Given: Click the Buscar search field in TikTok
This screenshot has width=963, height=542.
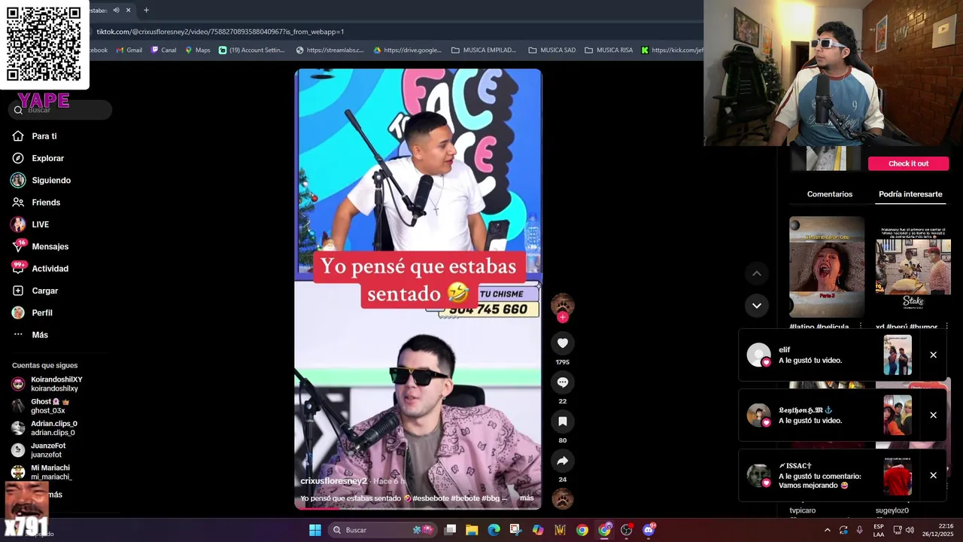Looking at the screenshot, I should (60, 110).
